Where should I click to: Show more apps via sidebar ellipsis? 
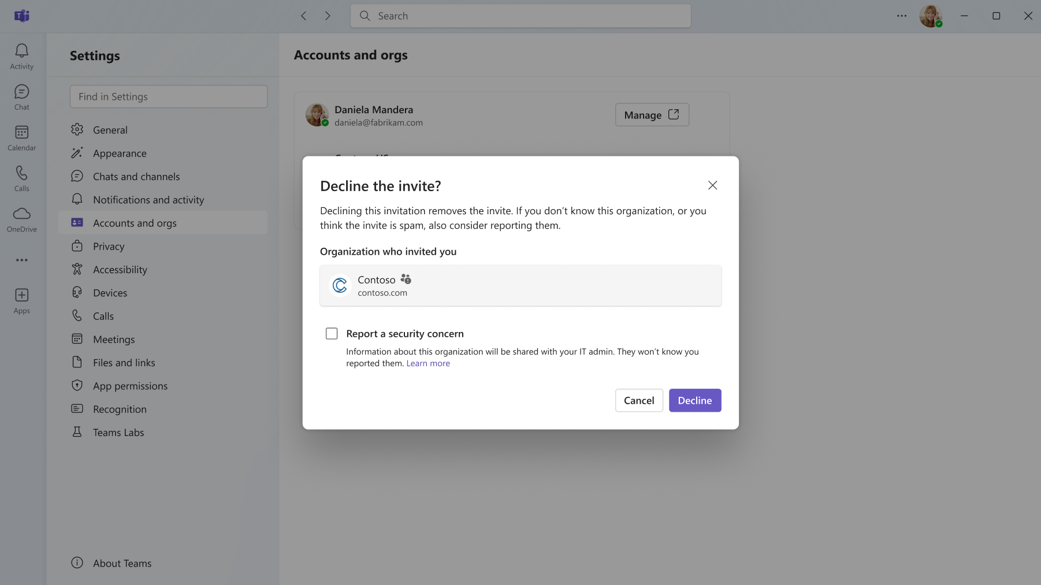pos(22,260)
